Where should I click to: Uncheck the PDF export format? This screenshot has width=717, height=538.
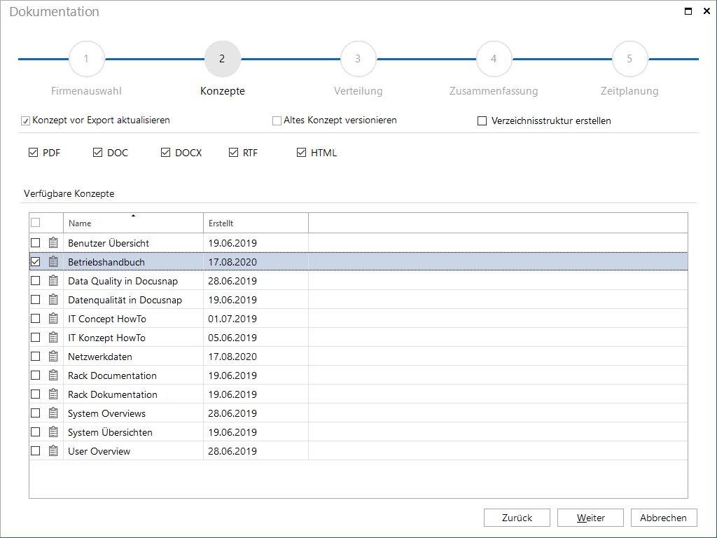(33, 152)
